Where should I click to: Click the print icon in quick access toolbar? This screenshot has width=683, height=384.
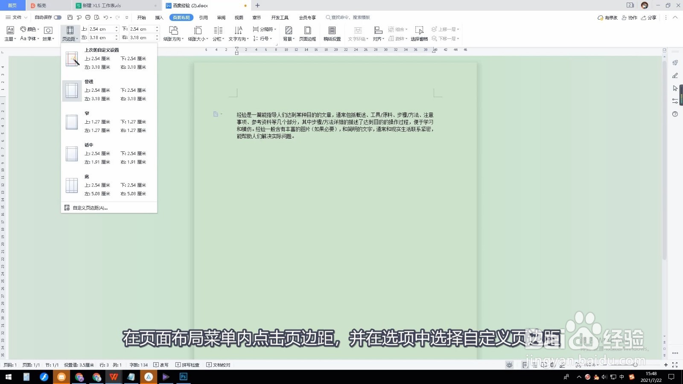[x=88, y=17]
